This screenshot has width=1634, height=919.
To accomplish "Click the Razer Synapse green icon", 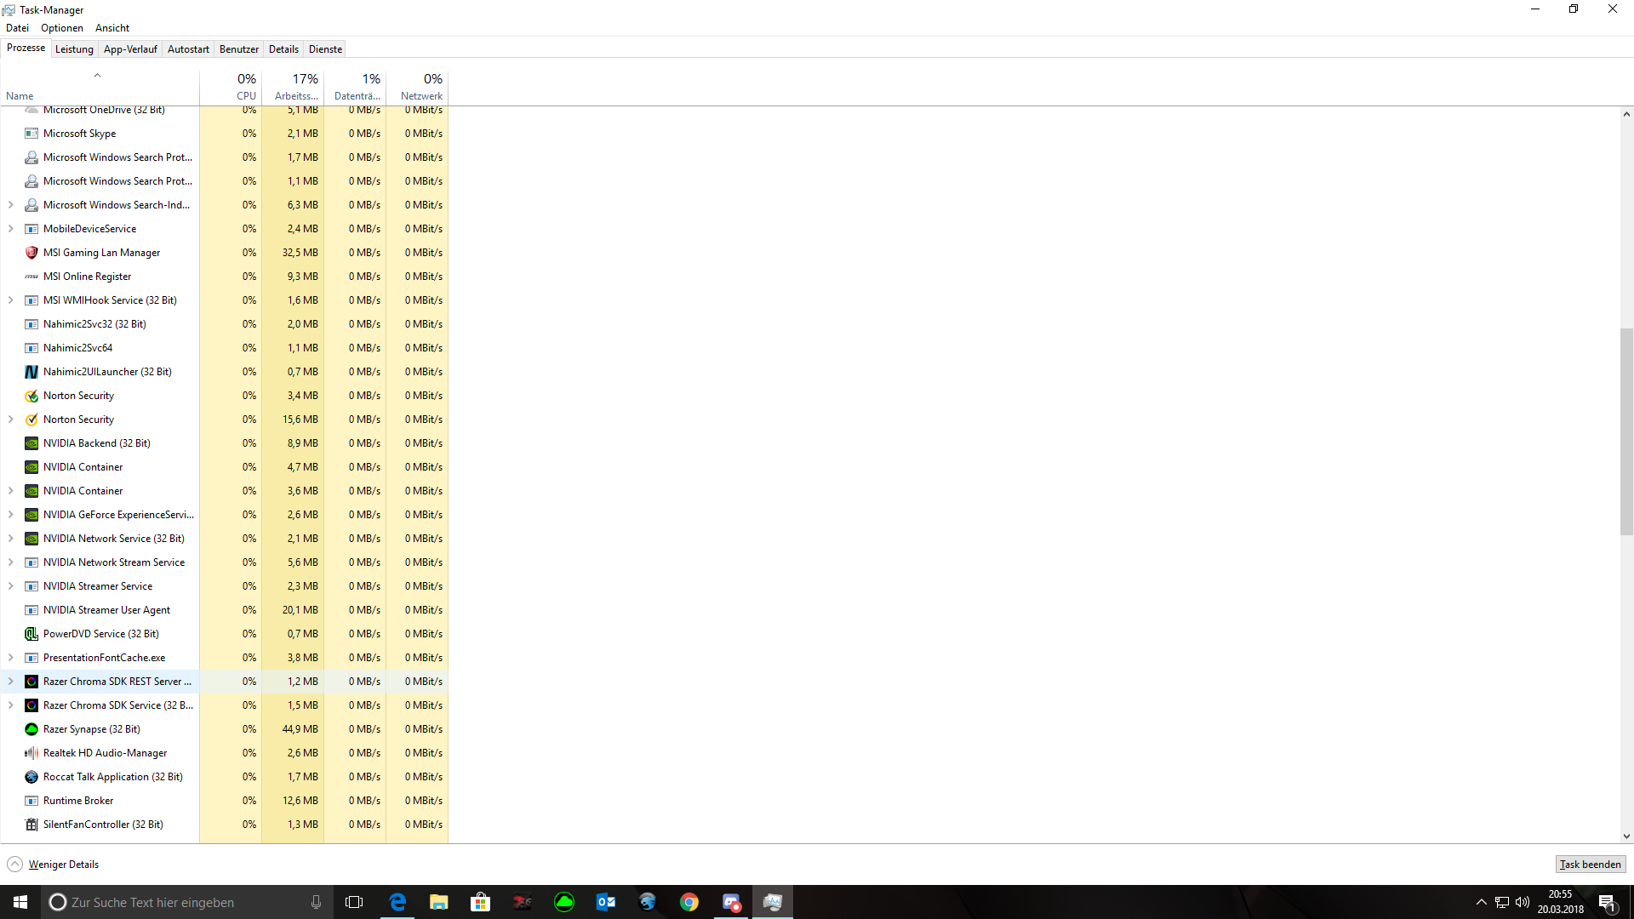I will (31, 729).
